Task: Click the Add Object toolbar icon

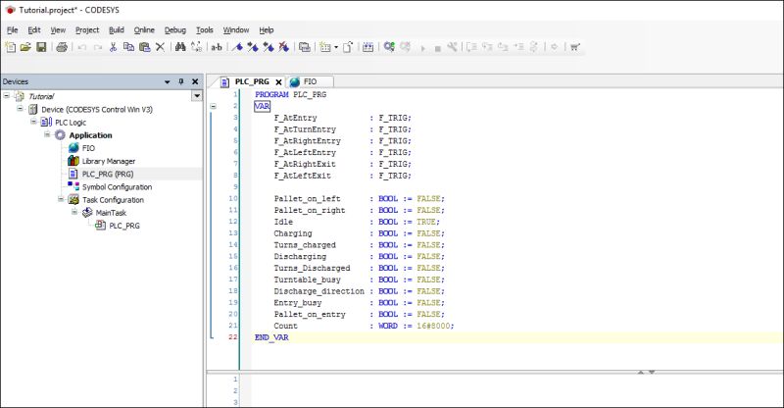Action: tap(325, 47)
